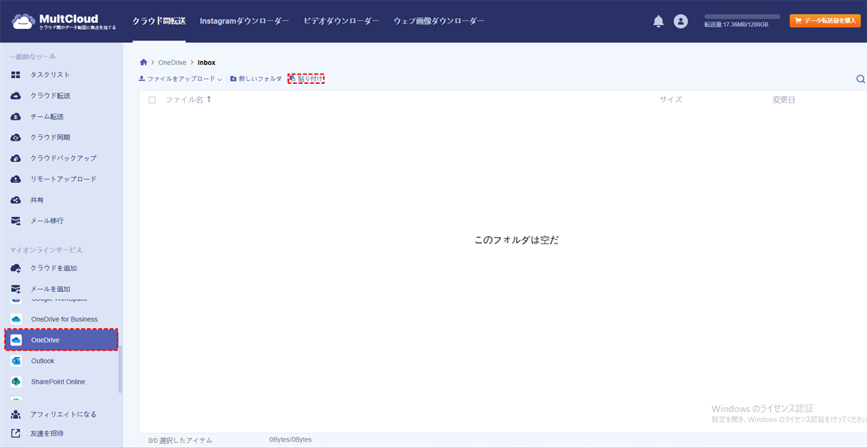
Task: Click the MultCloud logo
Action: (64, 22)
